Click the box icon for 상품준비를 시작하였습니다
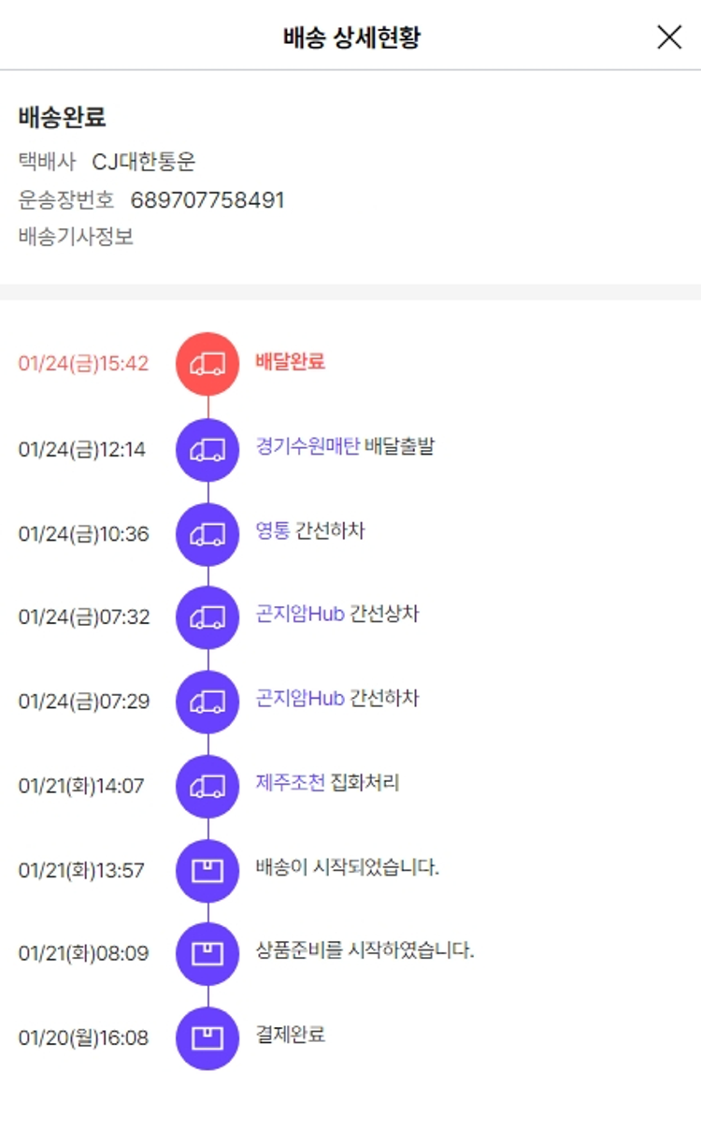 click(x=207, y=954)
